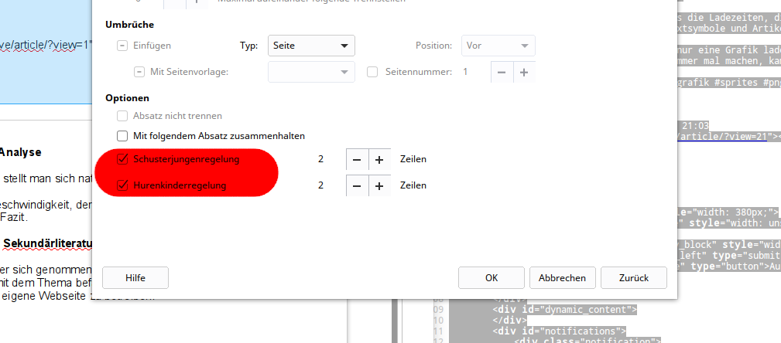
Task: Uncheck the Schusterjungenregelung option
Action: pos(122,160)
